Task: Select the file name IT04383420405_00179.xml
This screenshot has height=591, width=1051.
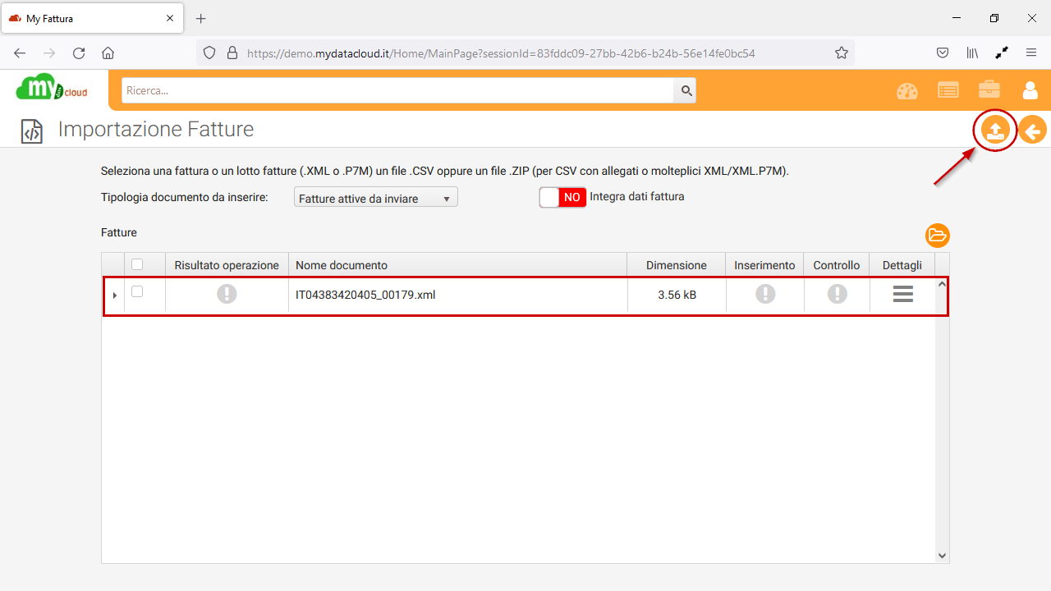Action: tap(365, 295)
